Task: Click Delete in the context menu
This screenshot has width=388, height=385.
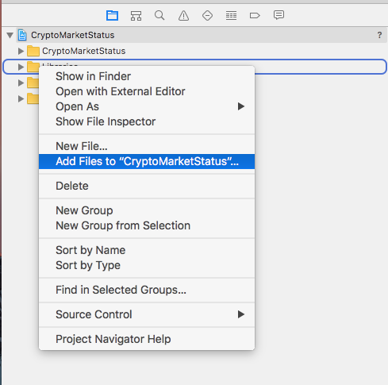Action: point(72,186)
